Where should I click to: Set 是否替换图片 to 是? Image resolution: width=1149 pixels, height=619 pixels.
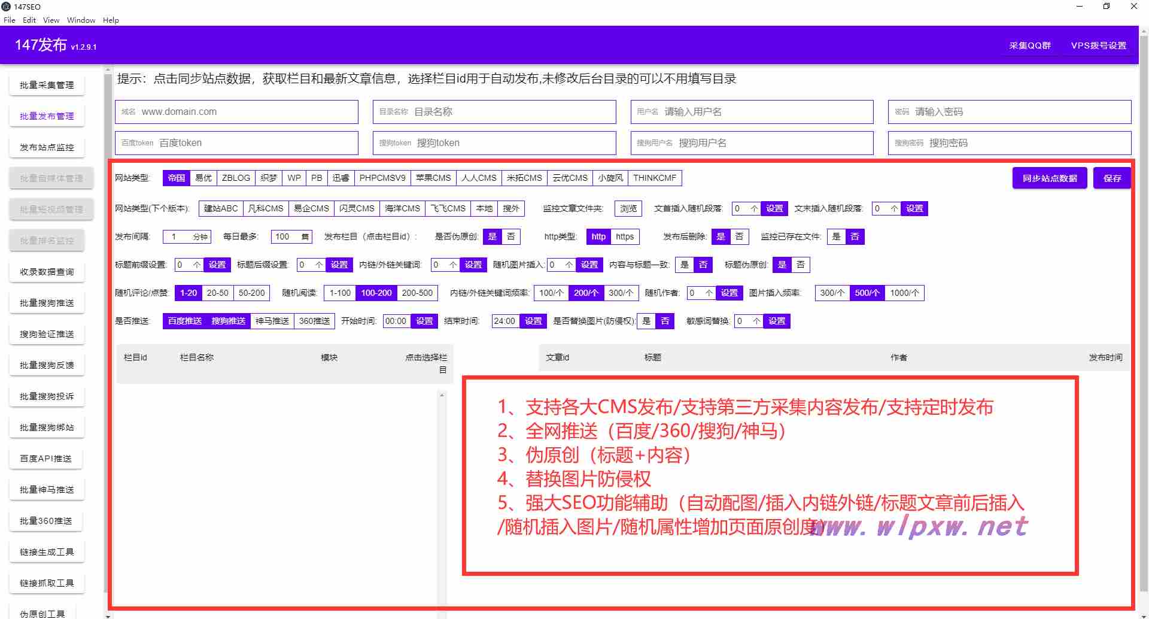[646, 321]
